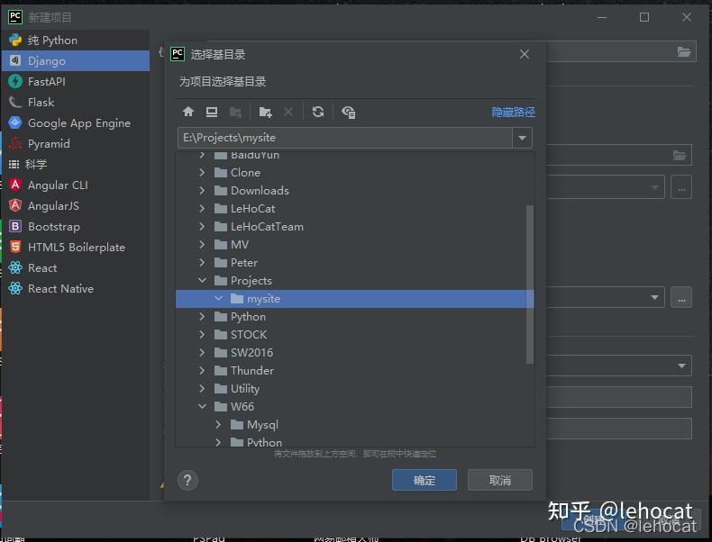Expand the MV folder chevron

pos(202,245)
